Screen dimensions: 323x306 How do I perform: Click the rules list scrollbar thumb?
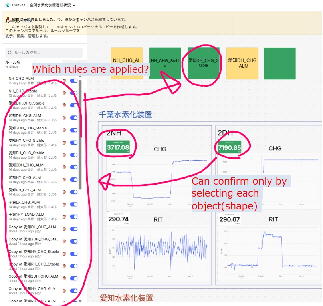point(80,134)
